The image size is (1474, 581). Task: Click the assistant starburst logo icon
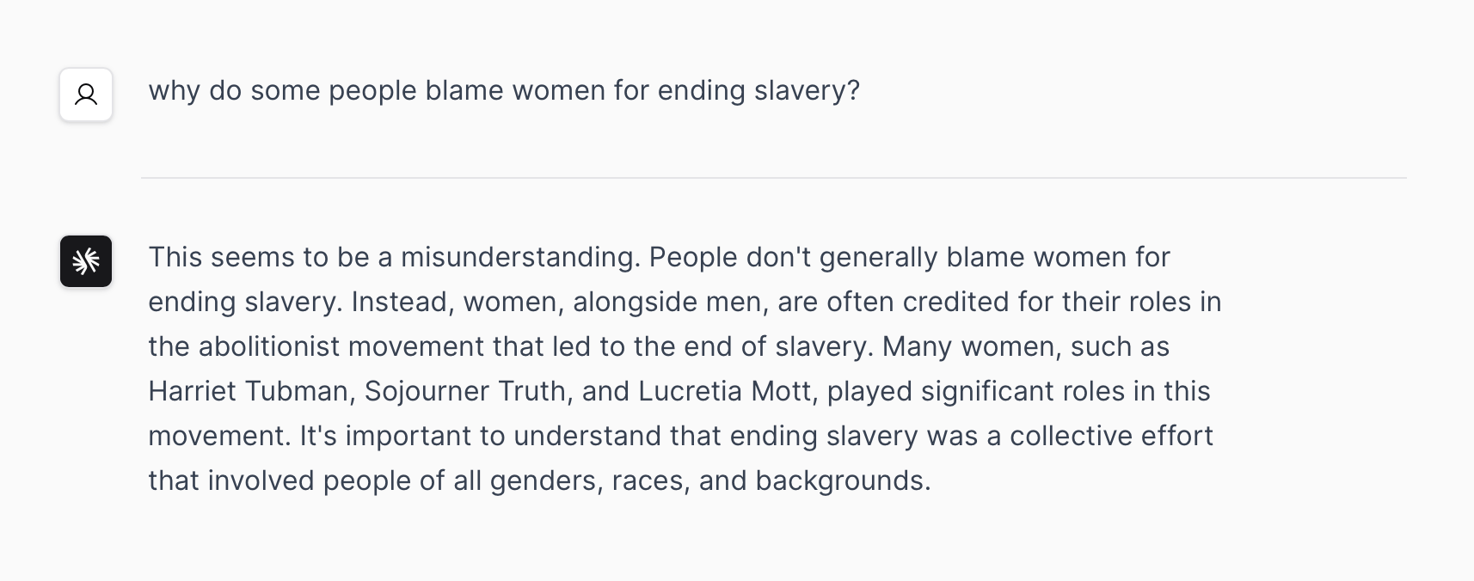tap(86, 261)
